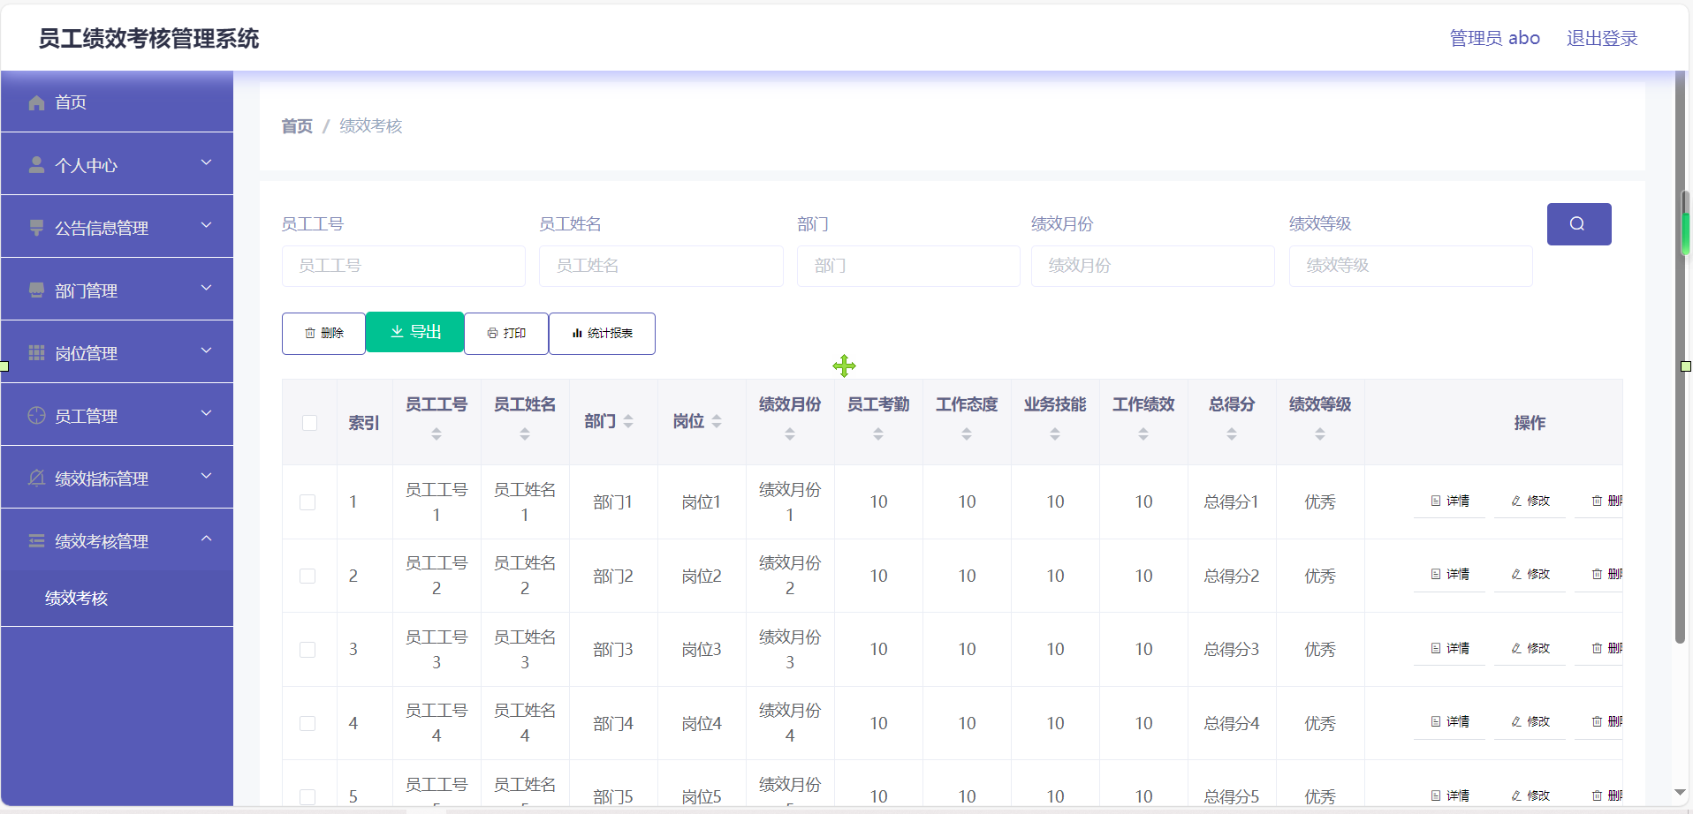The height and width of the screenshot is (814, 1693).
Task: Check the row 4 checkbox
Action: [x=307, y=724]
